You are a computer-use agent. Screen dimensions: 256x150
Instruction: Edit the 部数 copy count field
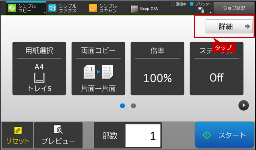[x=143, y=135]
